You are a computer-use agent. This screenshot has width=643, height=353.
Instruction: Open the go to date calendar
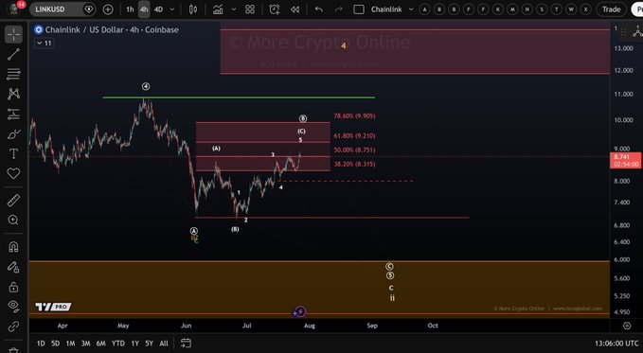pyautogui.click(x=186, y=343)
